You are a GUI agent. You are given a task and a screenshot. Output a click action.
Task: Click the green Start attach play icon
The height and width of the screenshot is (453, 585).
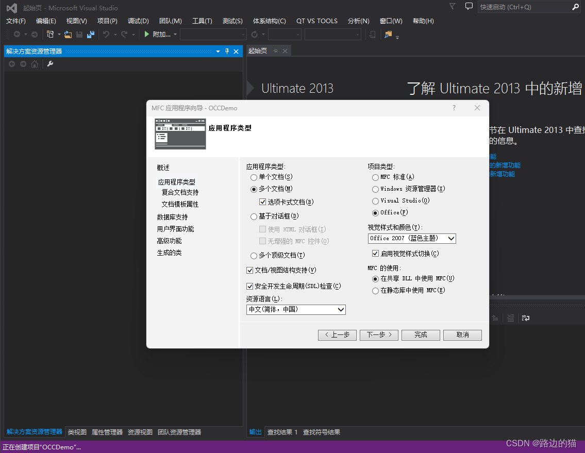(146, 35)
